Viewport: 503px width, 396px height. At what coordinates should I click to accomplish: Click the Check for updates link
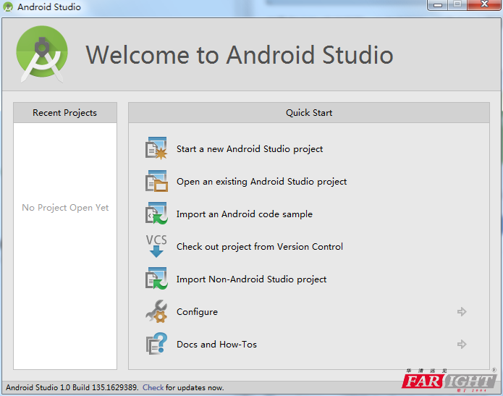click(x=153, y=387)
